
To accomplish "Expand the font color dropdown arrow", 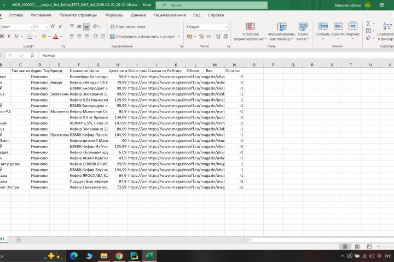I will click(61, 37).
